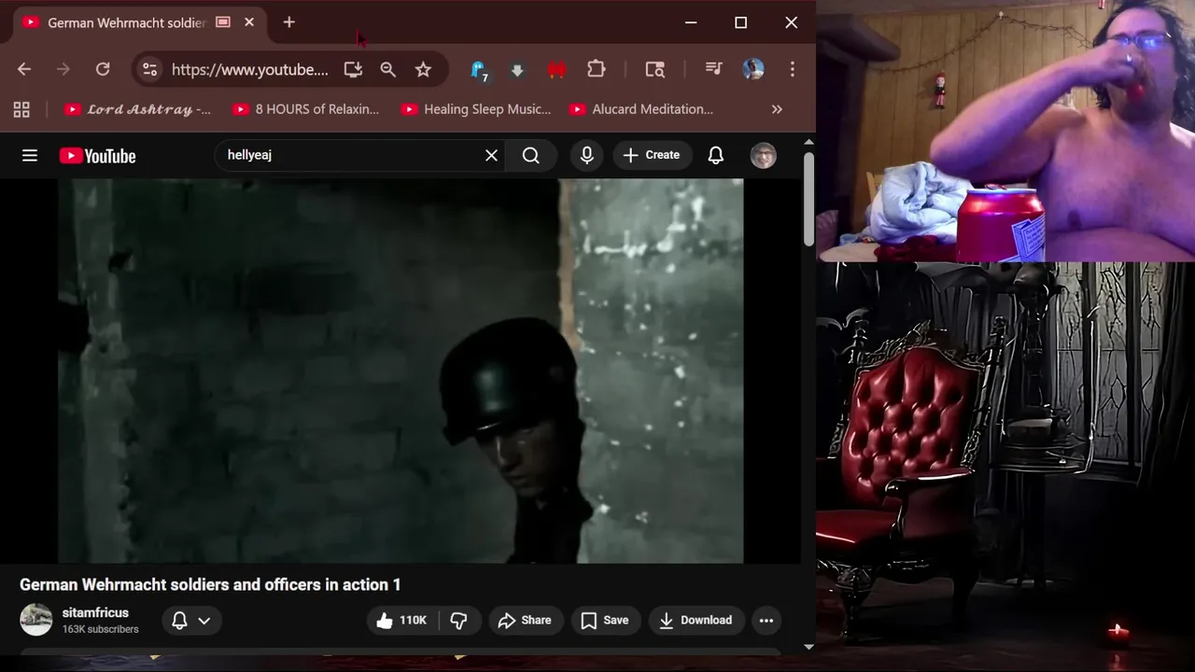This screenshot has height=672, width=1195.
Task: Dislike this video
Action: pyautogui.click(x=458, y=621)
